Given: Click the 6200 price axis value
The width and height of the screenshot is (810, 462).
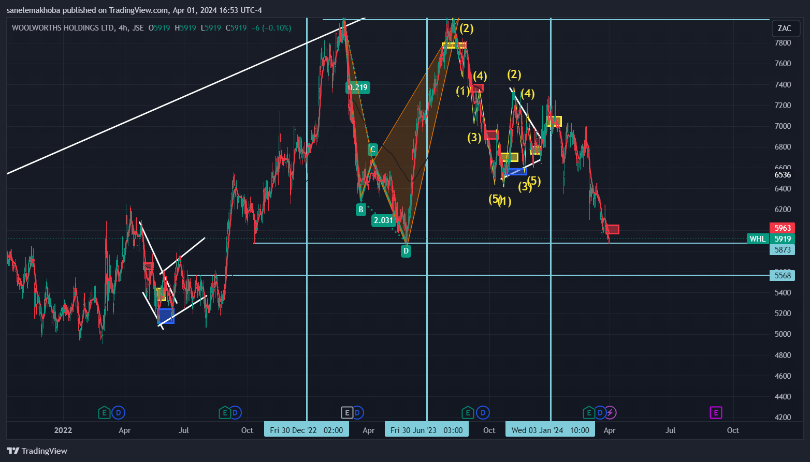Looking at the screenshot, I should (783, 210).
